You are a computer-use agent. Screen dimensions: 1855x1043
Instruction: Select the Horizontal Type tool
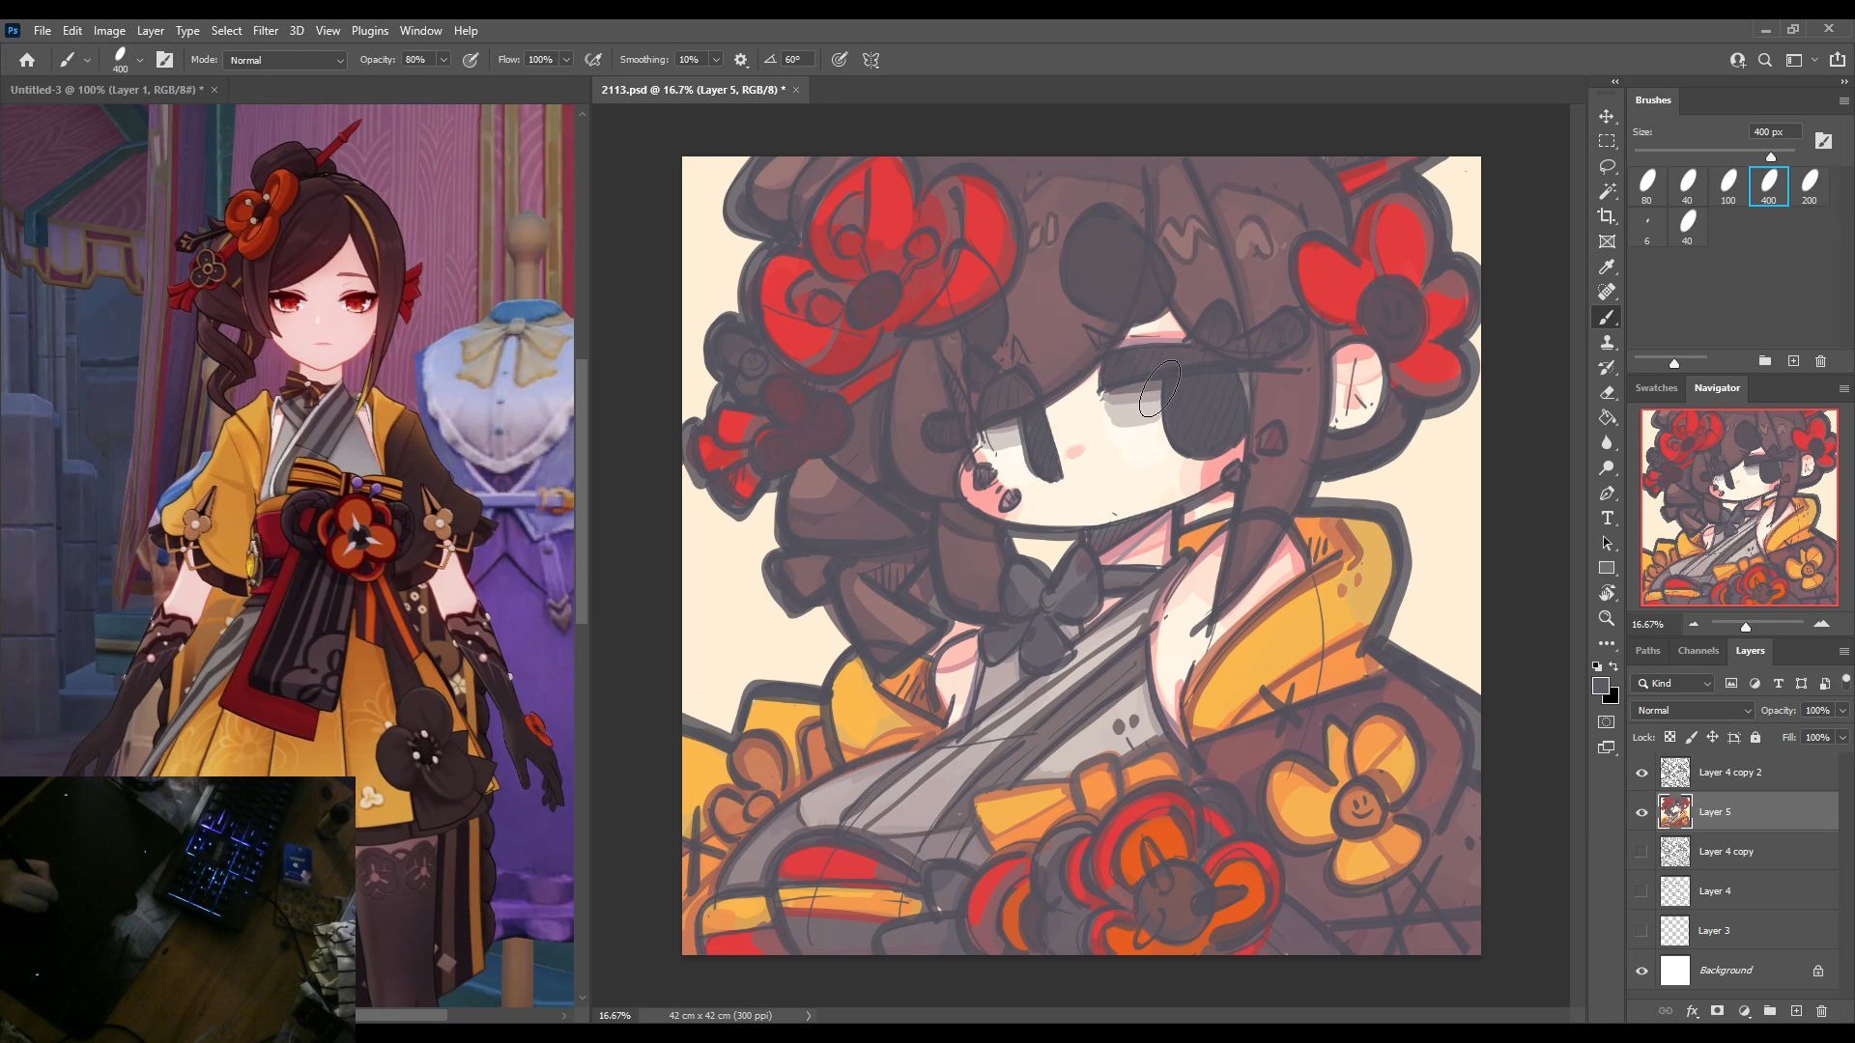1607,518
